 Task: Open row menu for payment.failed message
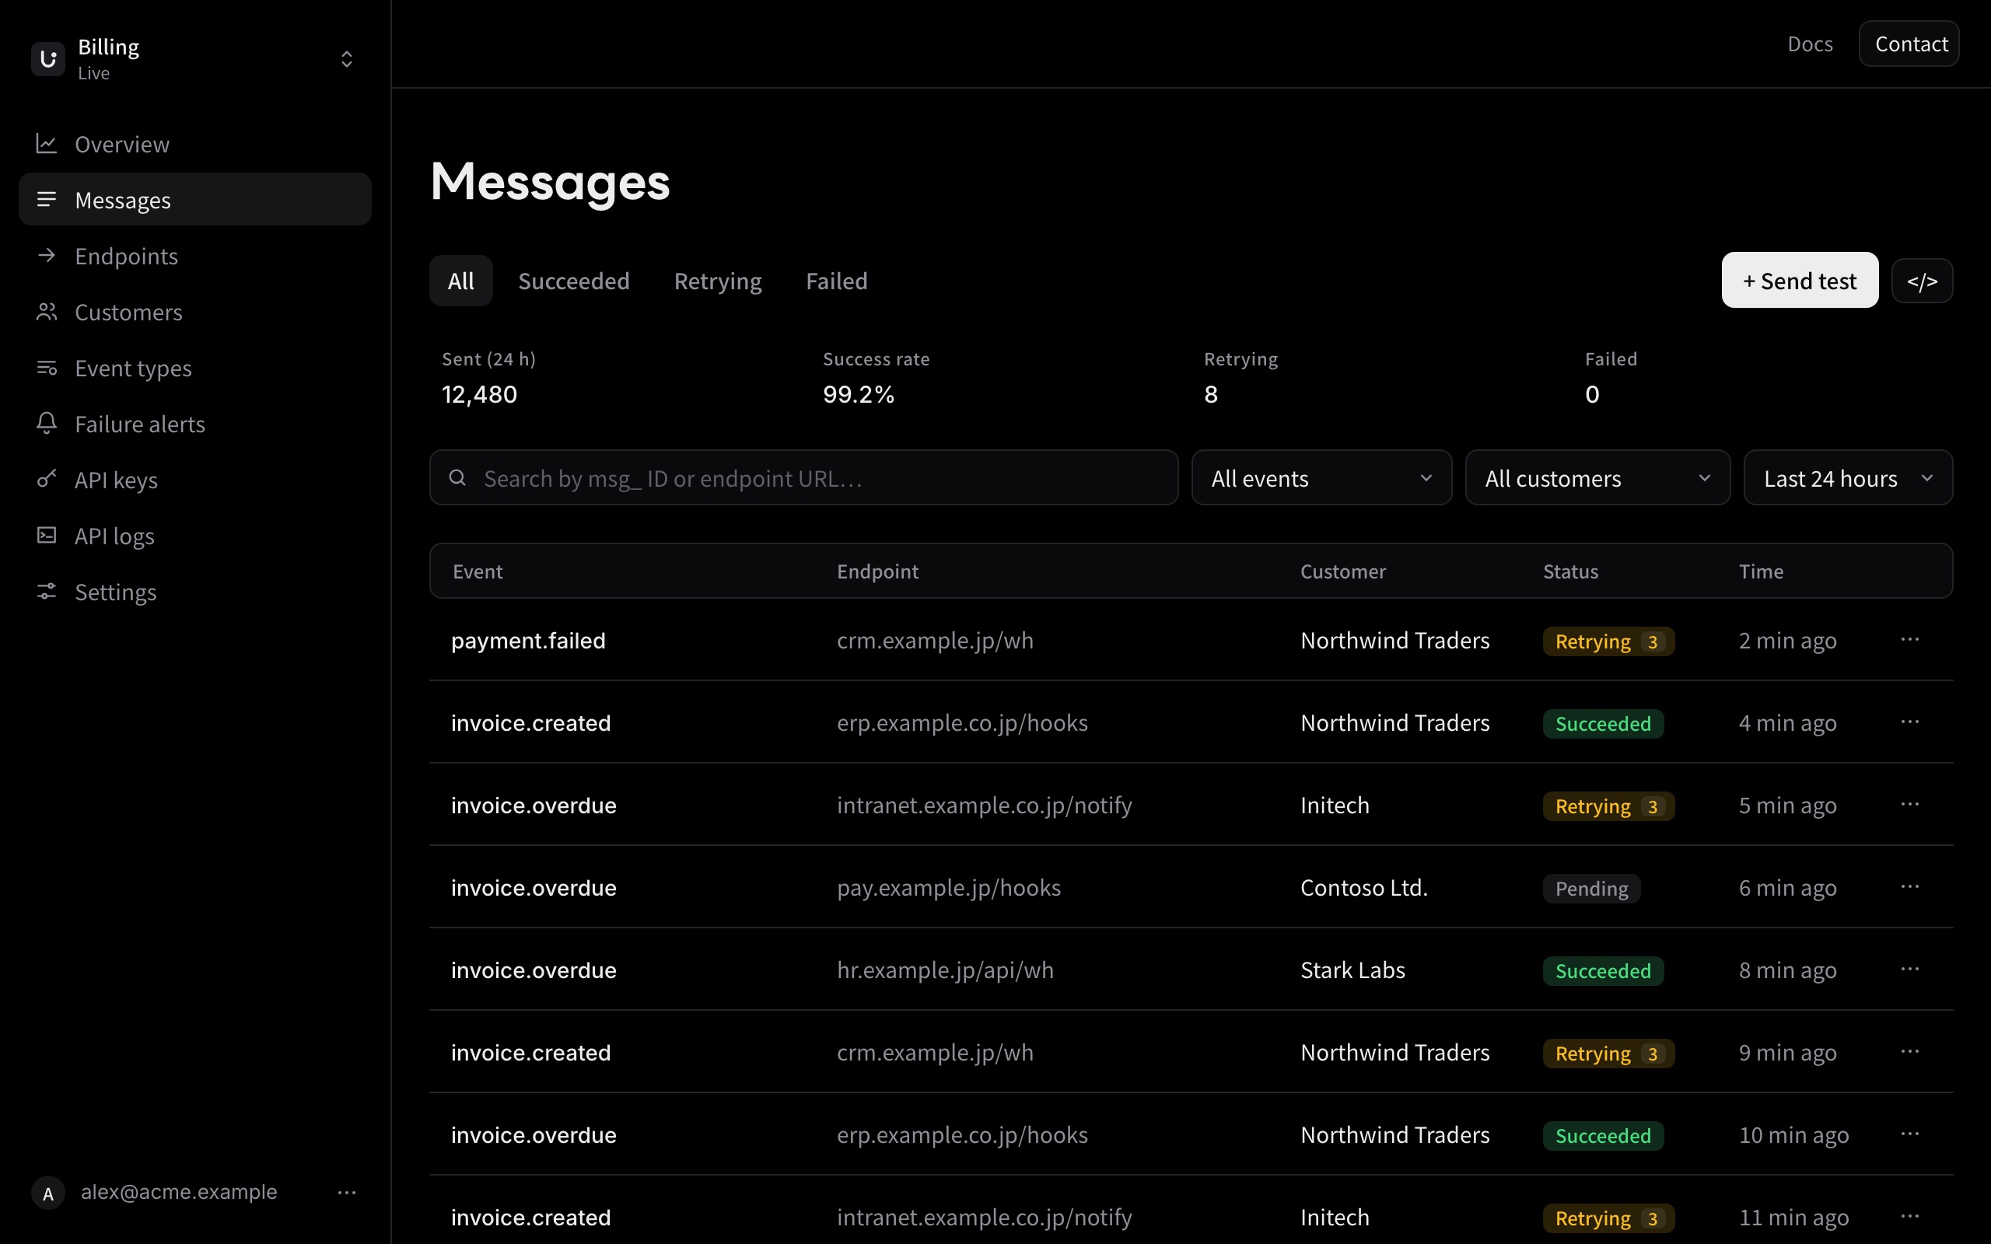[x=1909, y=639]
